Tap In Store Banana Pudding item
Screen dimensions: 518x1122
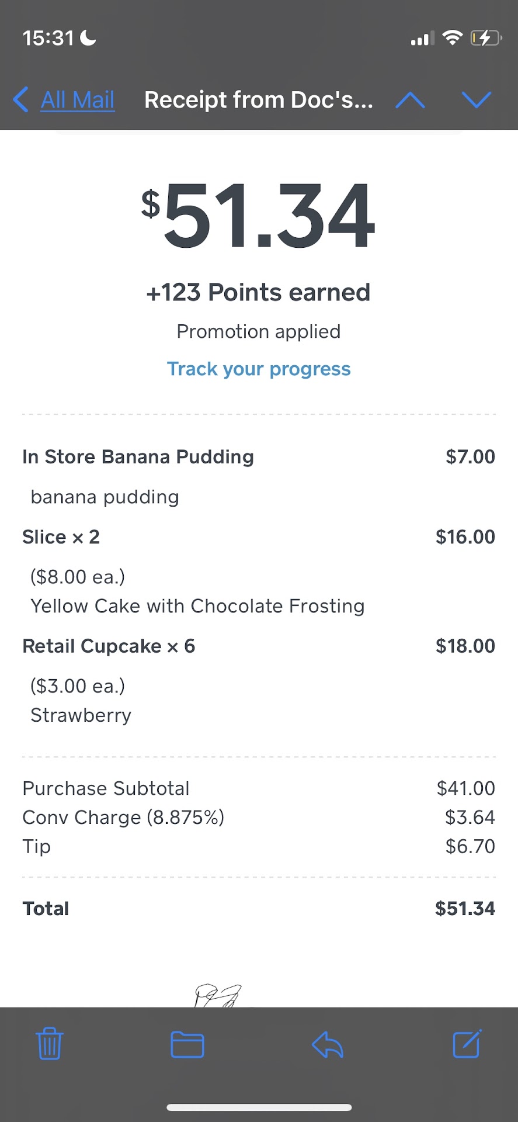pyautogui.click(x=138, y=456)
